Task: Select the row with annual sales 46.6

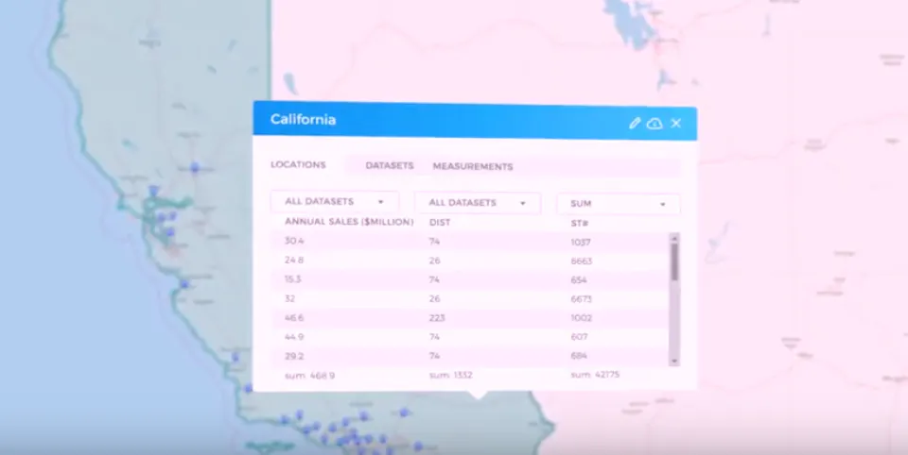Action: tap(469, 318)
